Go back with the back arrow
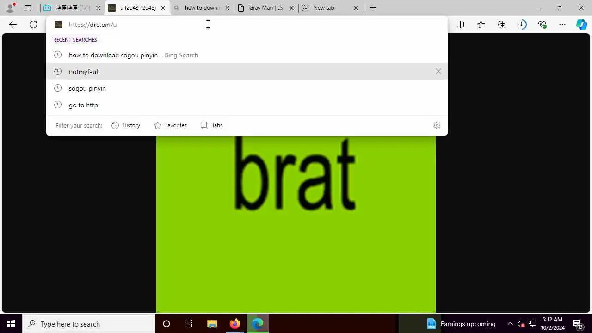592x333 pixels. [x=13, y=25]
